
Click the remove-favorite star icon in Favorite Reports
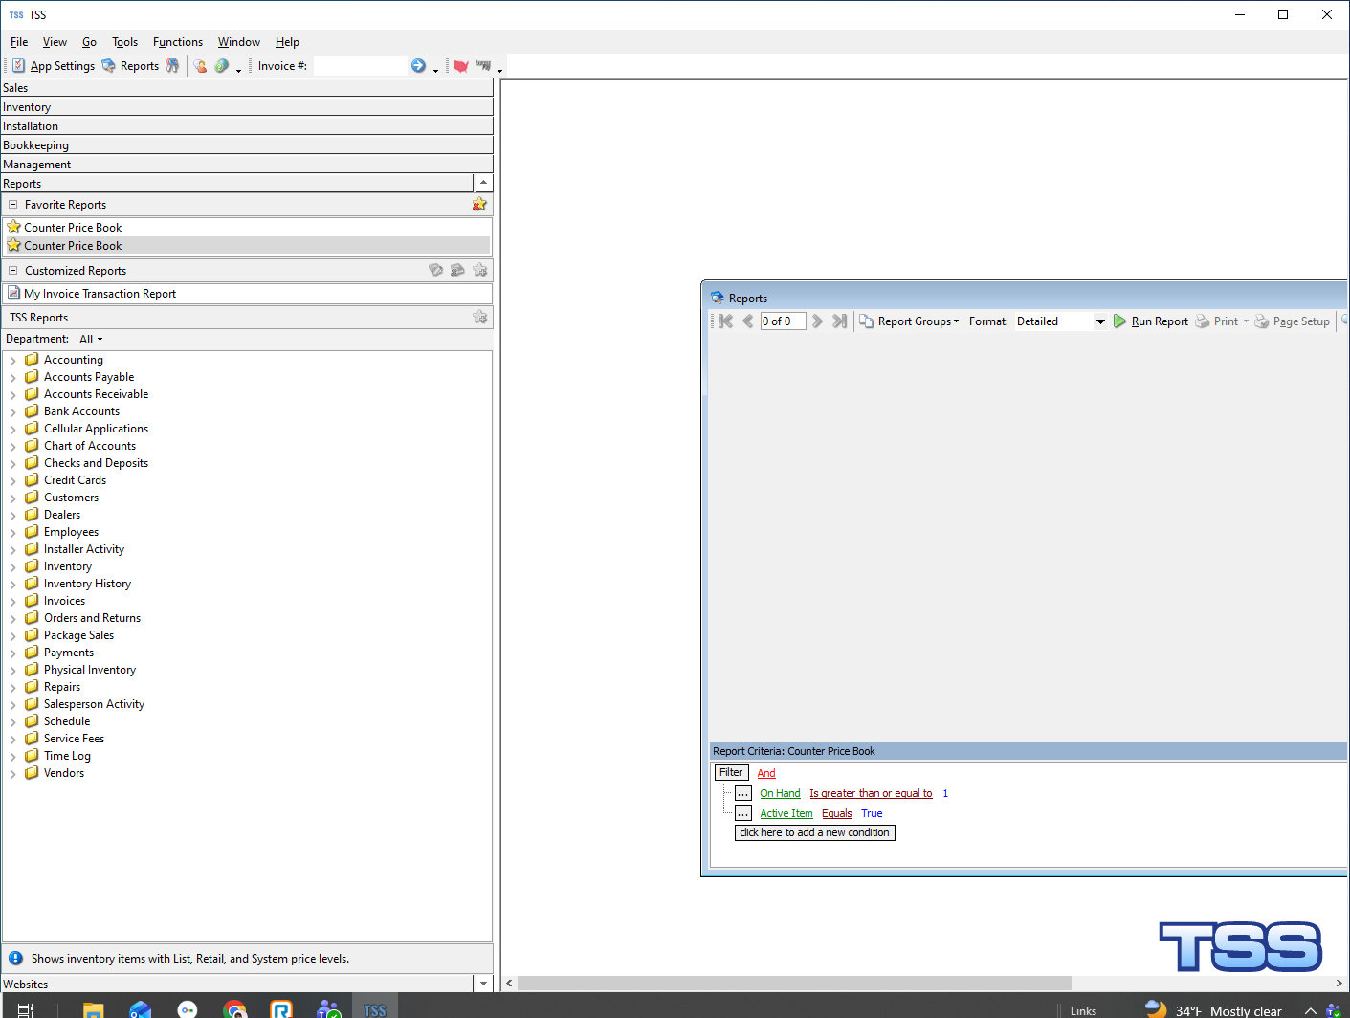point(479,205)
